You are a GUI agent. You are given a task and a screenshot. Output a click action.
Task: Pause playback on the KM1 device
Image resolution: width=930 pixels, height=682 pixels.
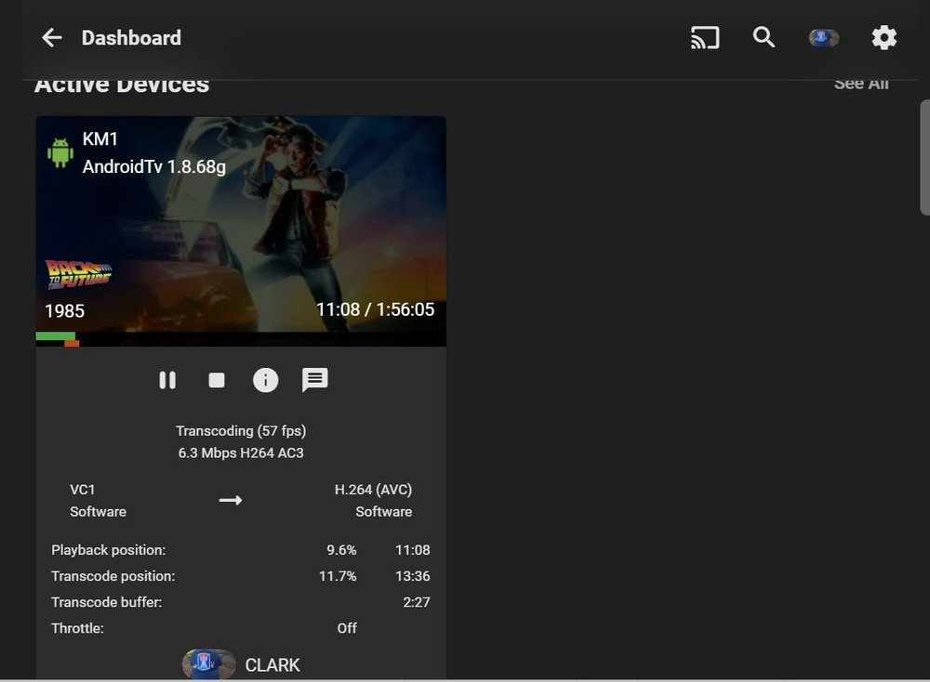pyautogui.click(x=167, y=380)
